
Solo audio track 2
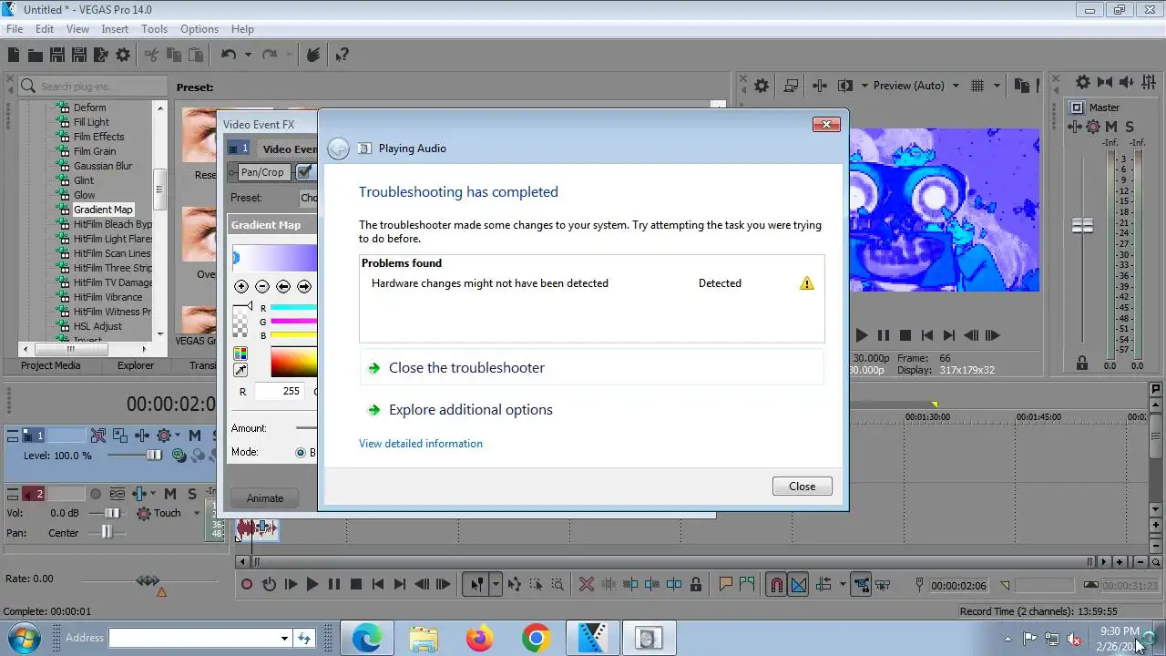pos(192,494)
